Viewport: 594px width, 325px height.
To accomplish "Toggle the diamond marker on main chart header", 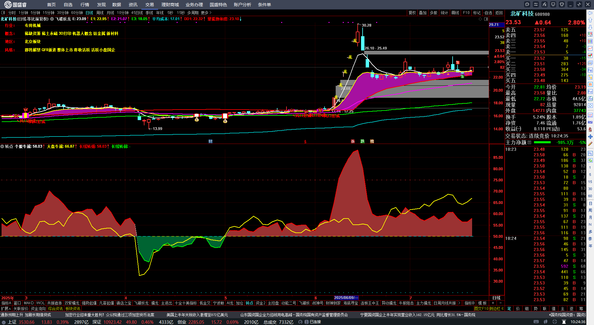I will (x=480, y=19).
